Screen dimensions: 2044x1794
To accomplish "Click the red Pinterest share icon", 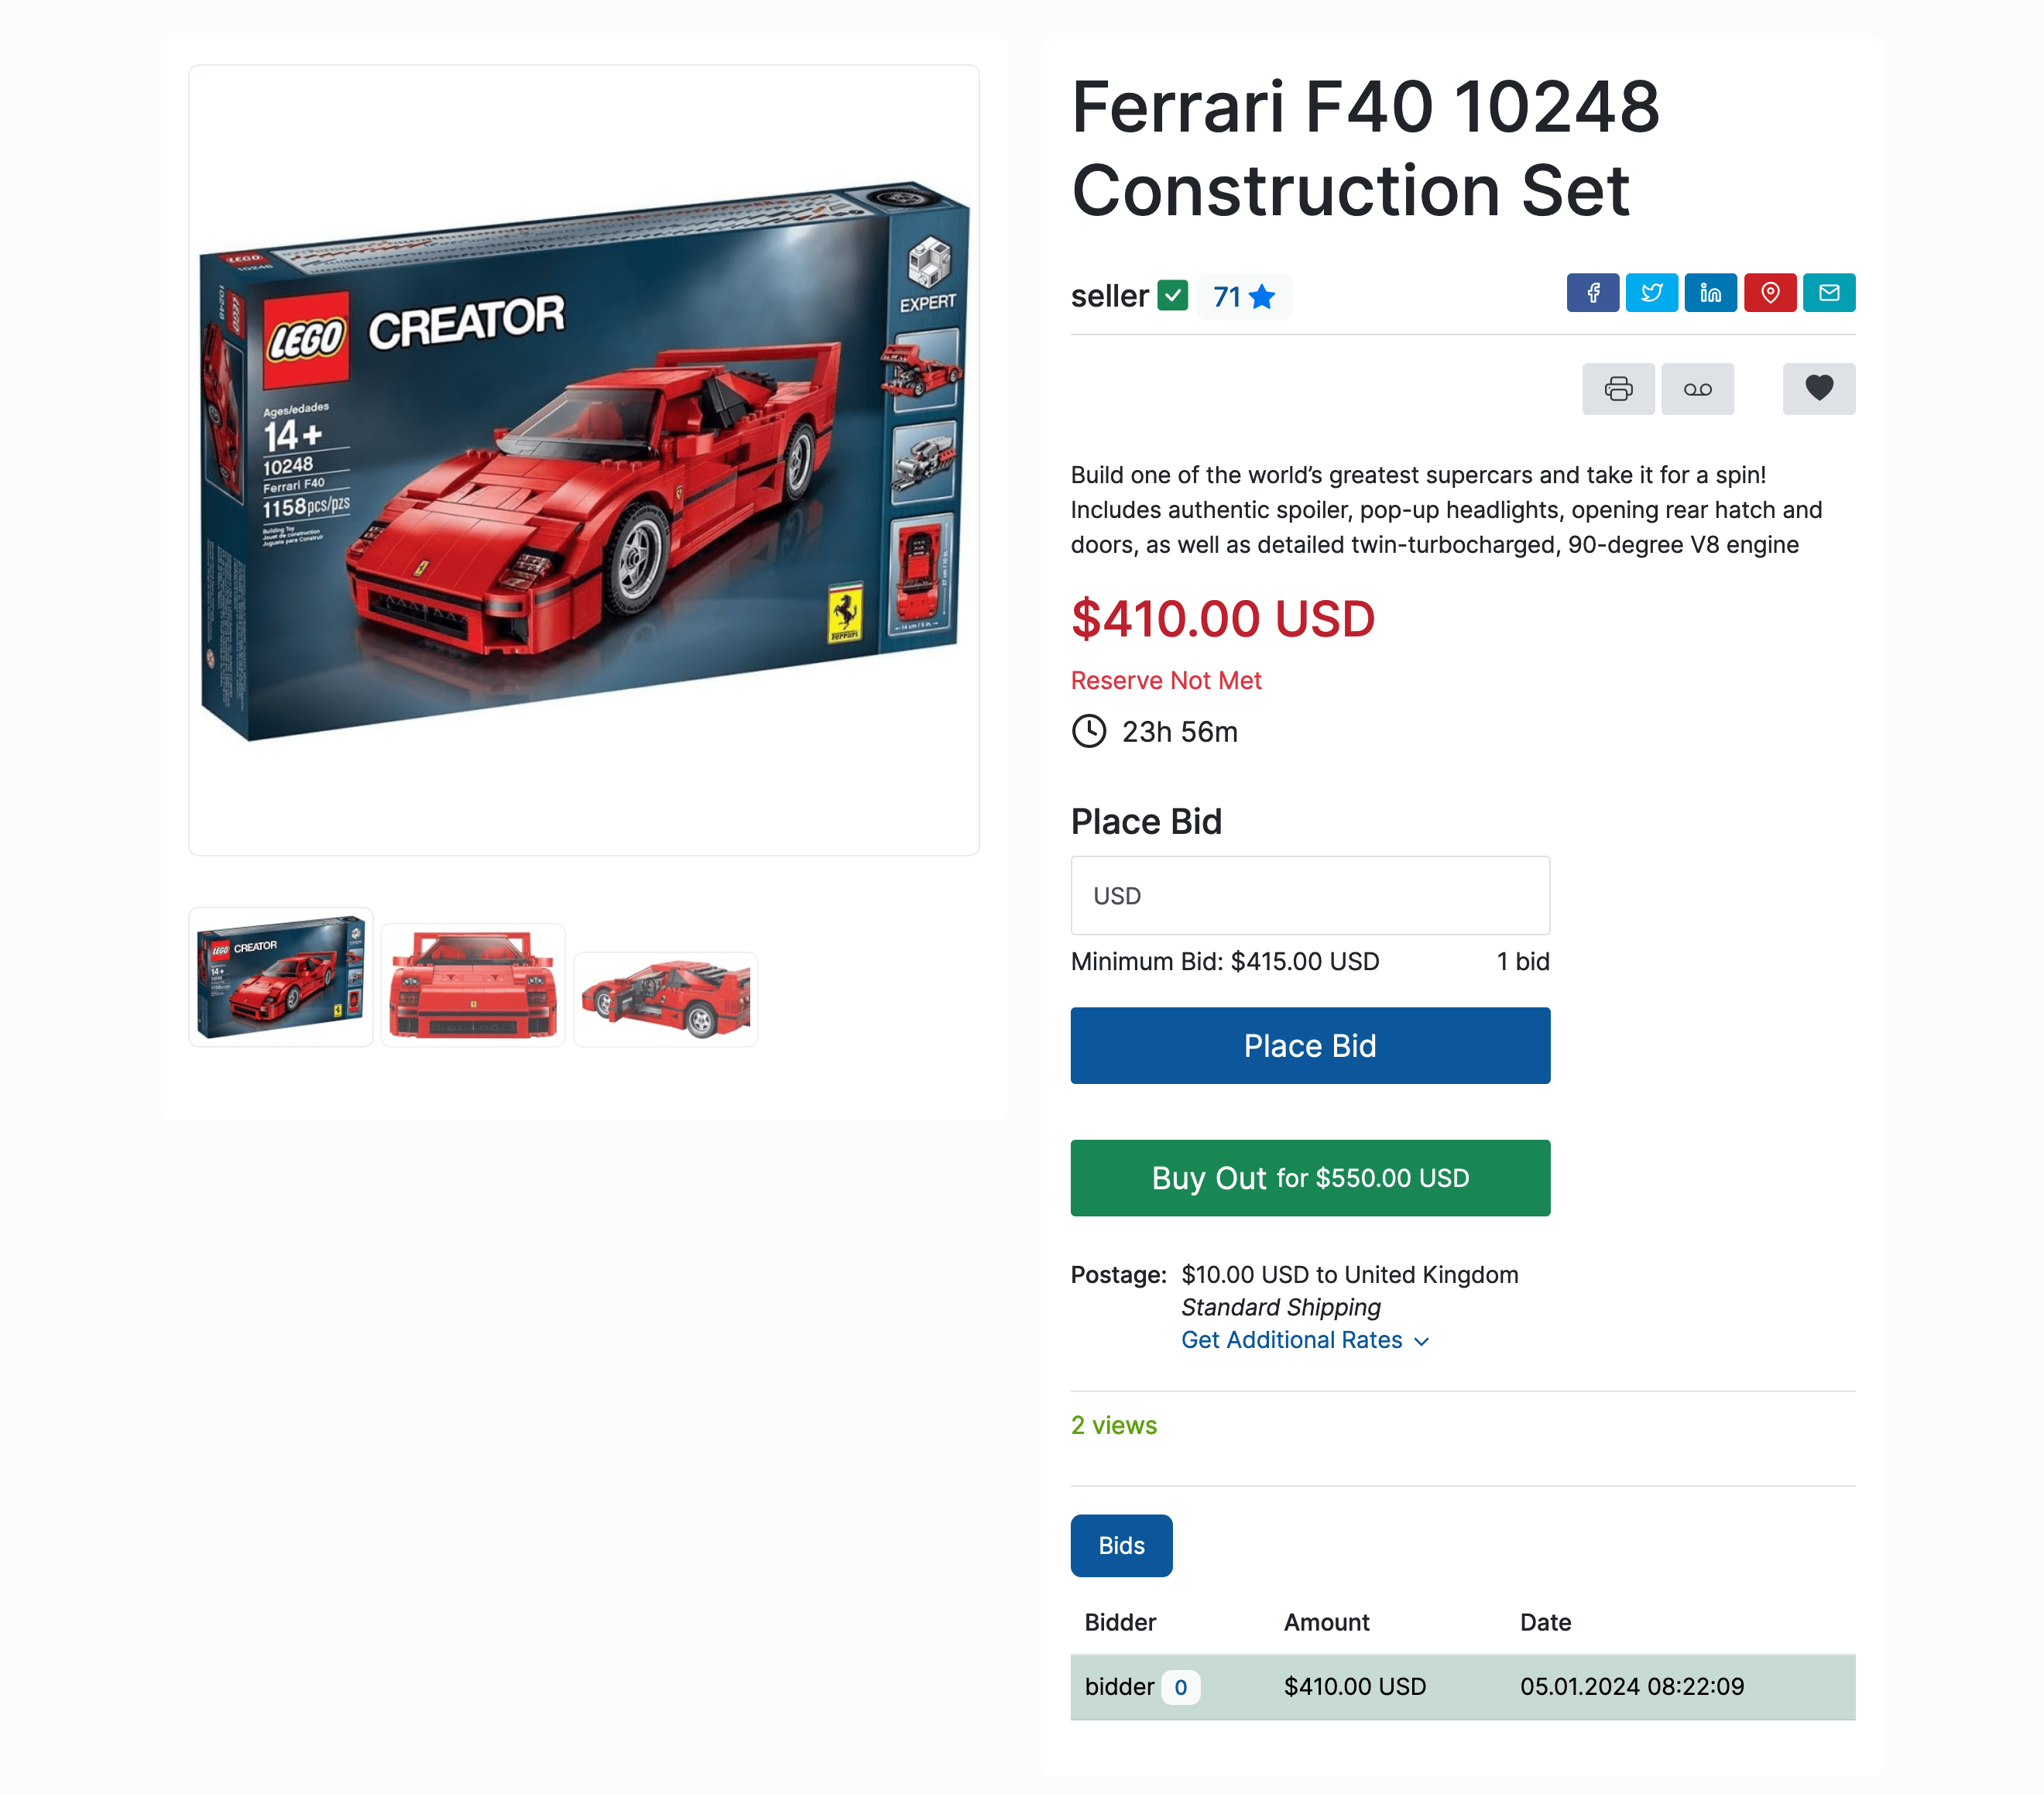I will (1770, 293).
